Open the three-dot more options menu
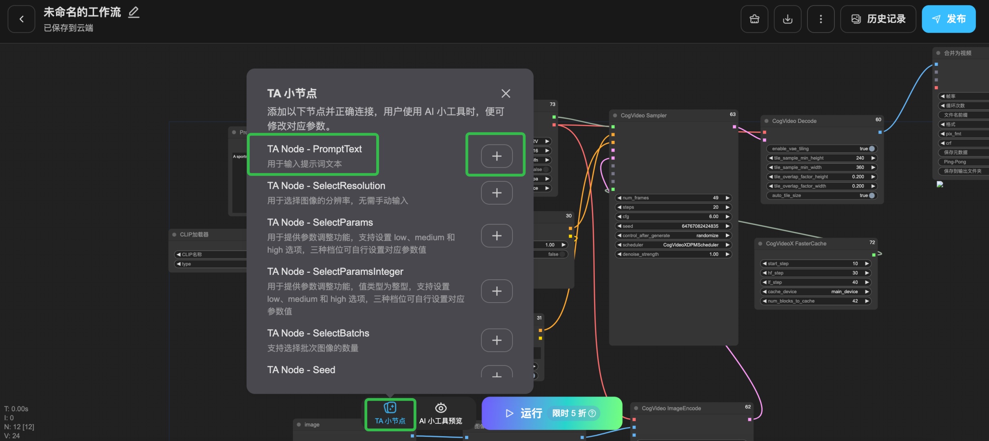The width and height of the screenshot is (989, 441). [x=820, y=19]
